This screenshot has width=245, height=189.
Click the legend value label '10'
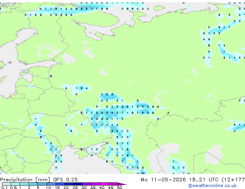click(48, 187)
